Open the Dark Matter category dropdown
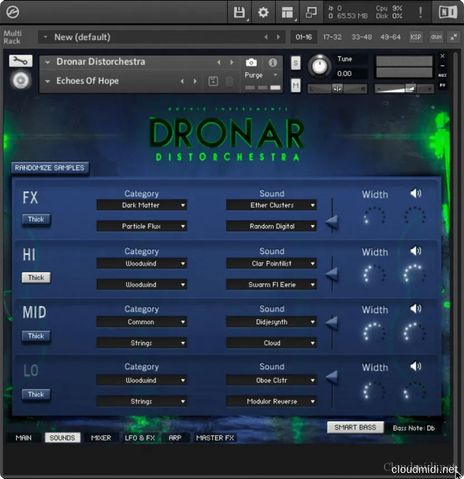The image size is (464, 479). [x=141, y=205]
